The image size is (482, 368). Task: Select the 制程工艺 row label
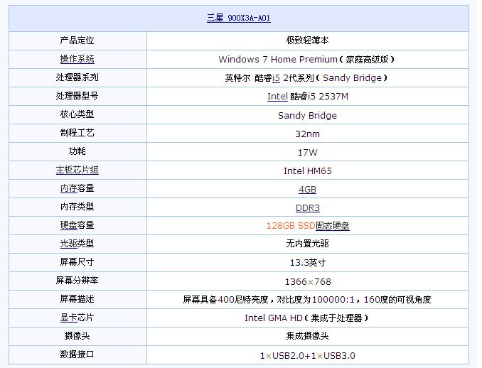(x=77, y=133)
